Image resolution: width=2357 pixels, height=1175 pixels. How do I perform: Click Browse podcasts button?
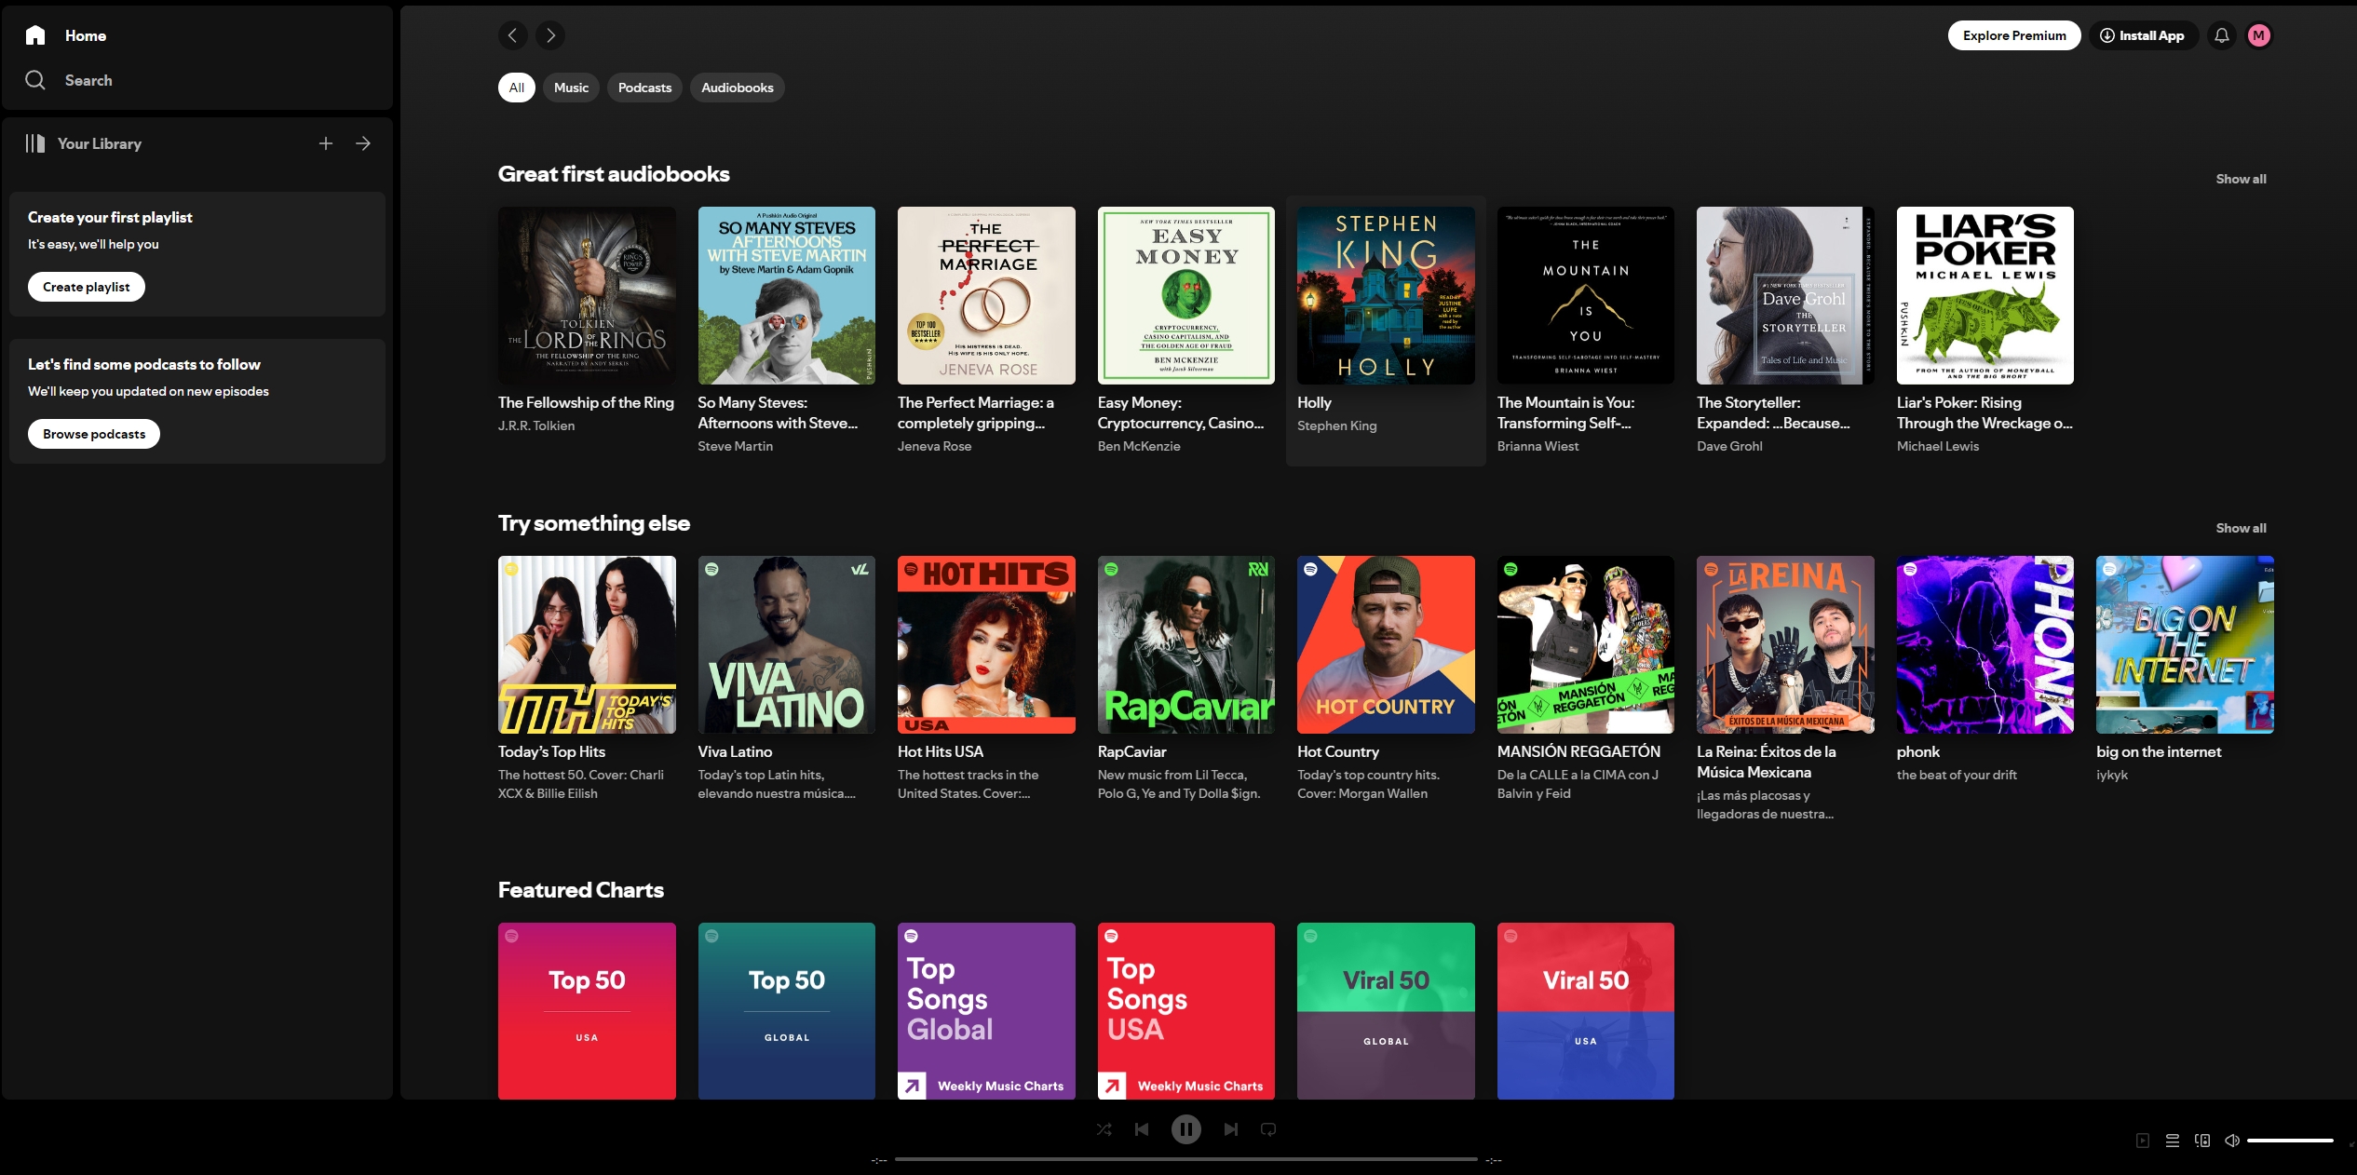tap(94, 434)
